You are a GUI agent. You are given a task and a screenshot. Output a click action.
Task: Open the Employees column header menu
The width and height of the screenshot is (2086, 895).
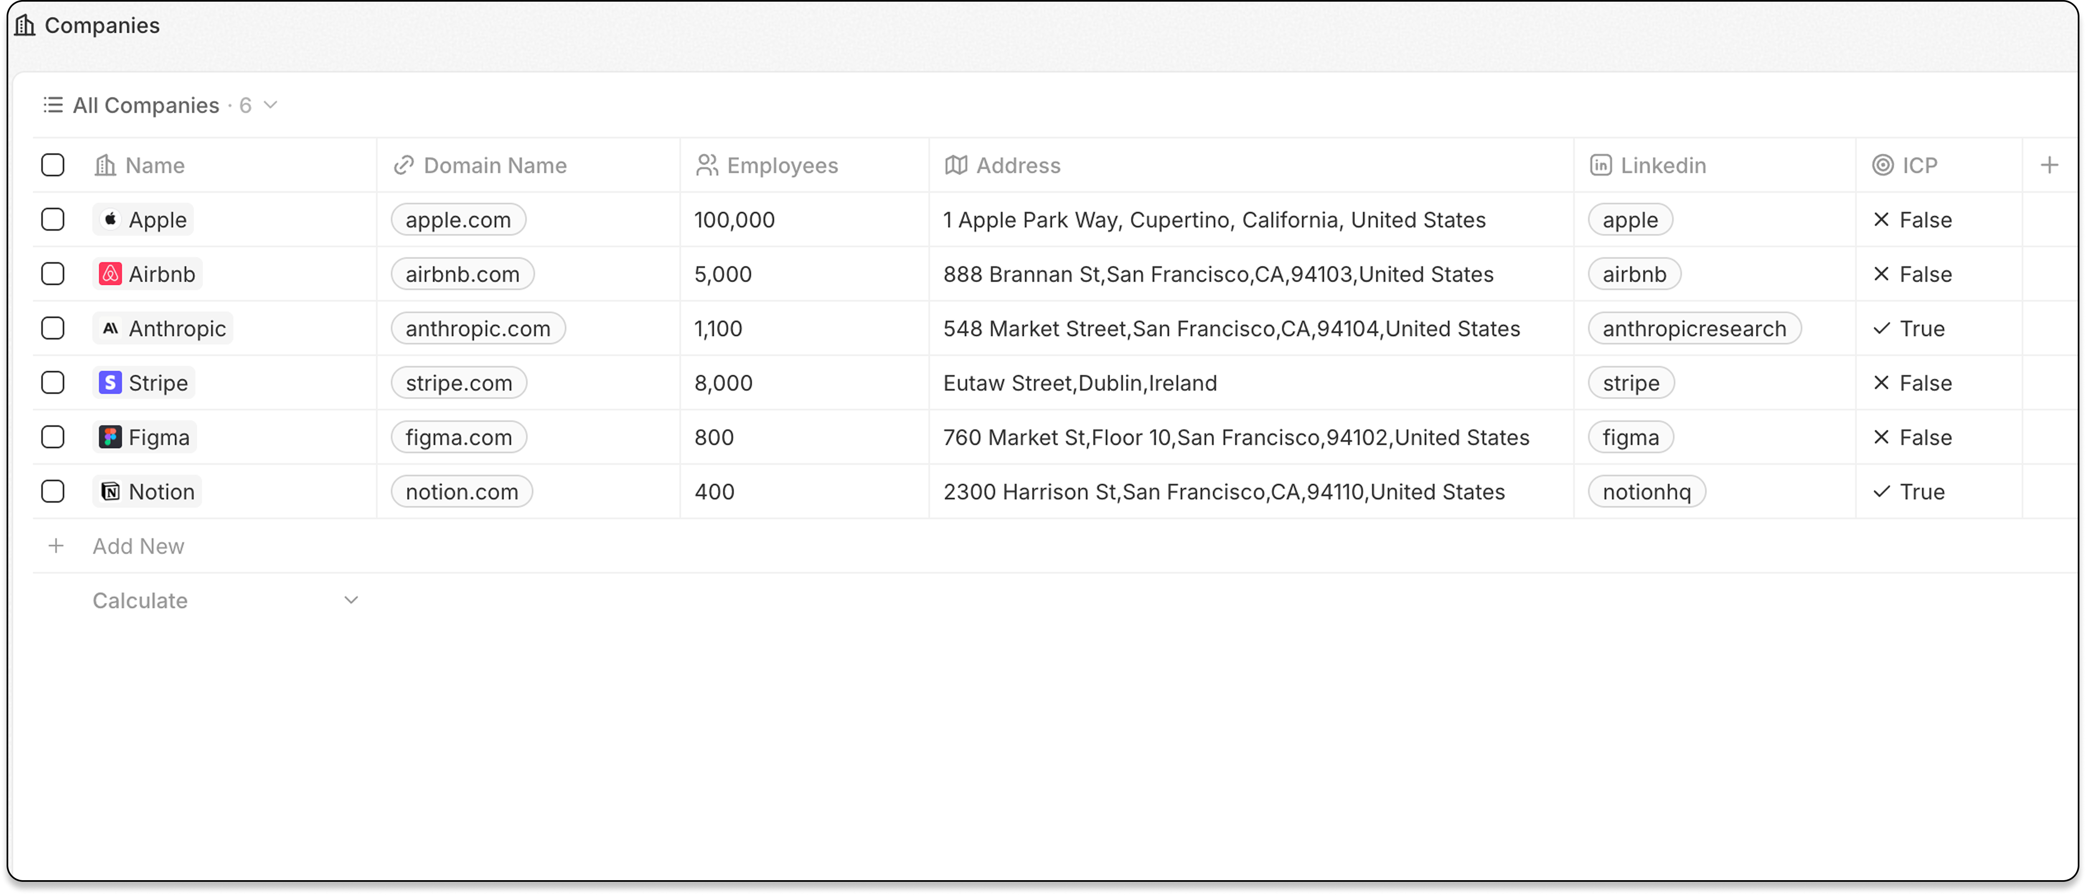(x=782, y=165)
